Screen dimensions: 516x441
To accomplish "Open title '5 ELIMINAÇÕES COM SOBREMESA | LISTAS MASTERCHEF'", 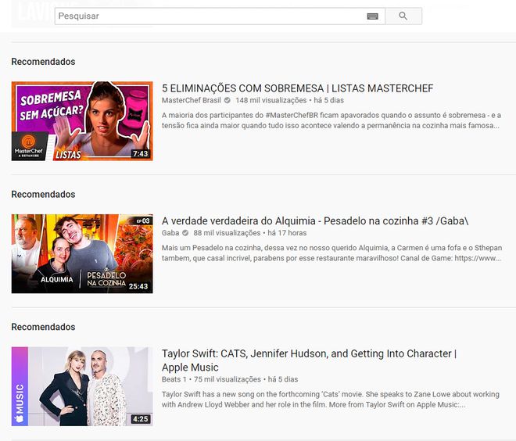I will point(298,88).
